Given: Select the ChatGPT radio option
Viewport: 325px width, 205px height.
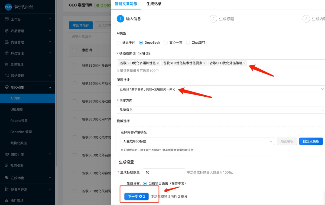Looking at the screenshot, I should click(x=188, y=43).
